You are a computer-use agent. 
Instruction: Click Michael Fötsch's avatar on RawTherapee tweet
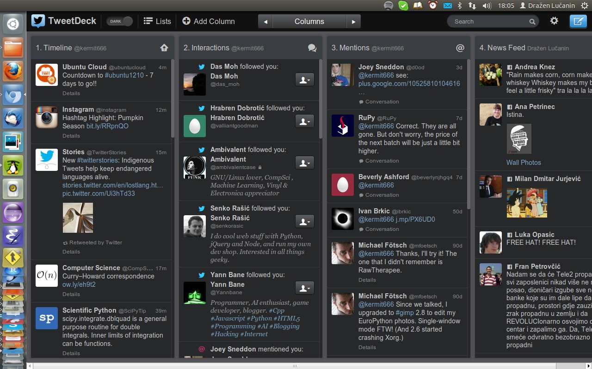(x=343, y=253)
